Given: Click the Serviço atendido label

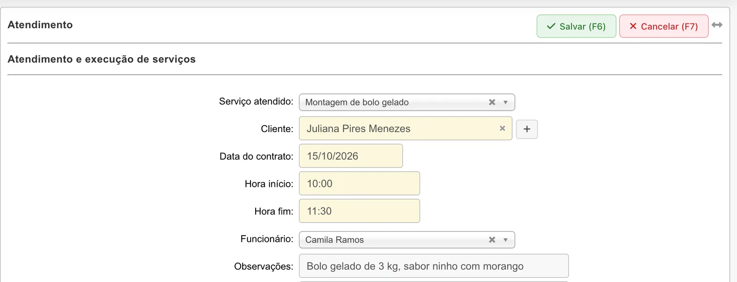Looking at the screenshot, I should (256, 101).
